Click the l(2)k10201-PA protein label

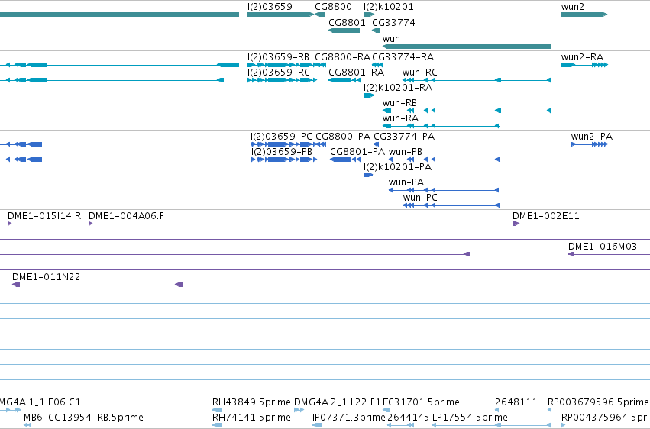pyautogui.click(x=397, y=167)
